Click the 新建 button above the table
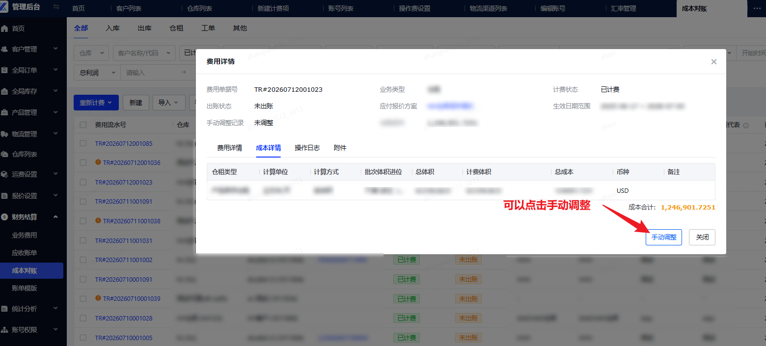Viewport: 766px width, 346px height. (x=136, y=103)
